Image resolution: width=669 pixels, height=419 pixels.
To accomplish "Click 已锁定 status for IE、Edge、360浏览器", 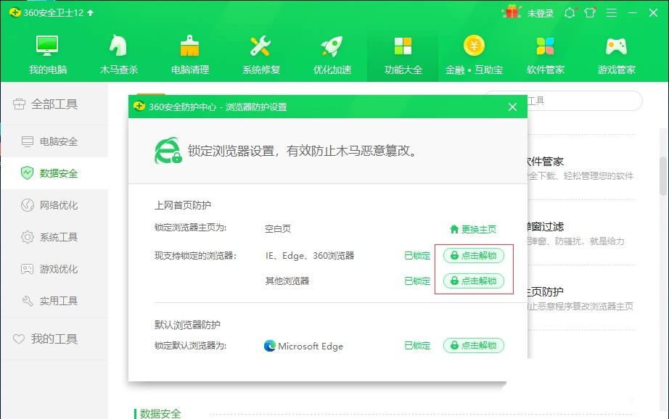I will point(417,256).
